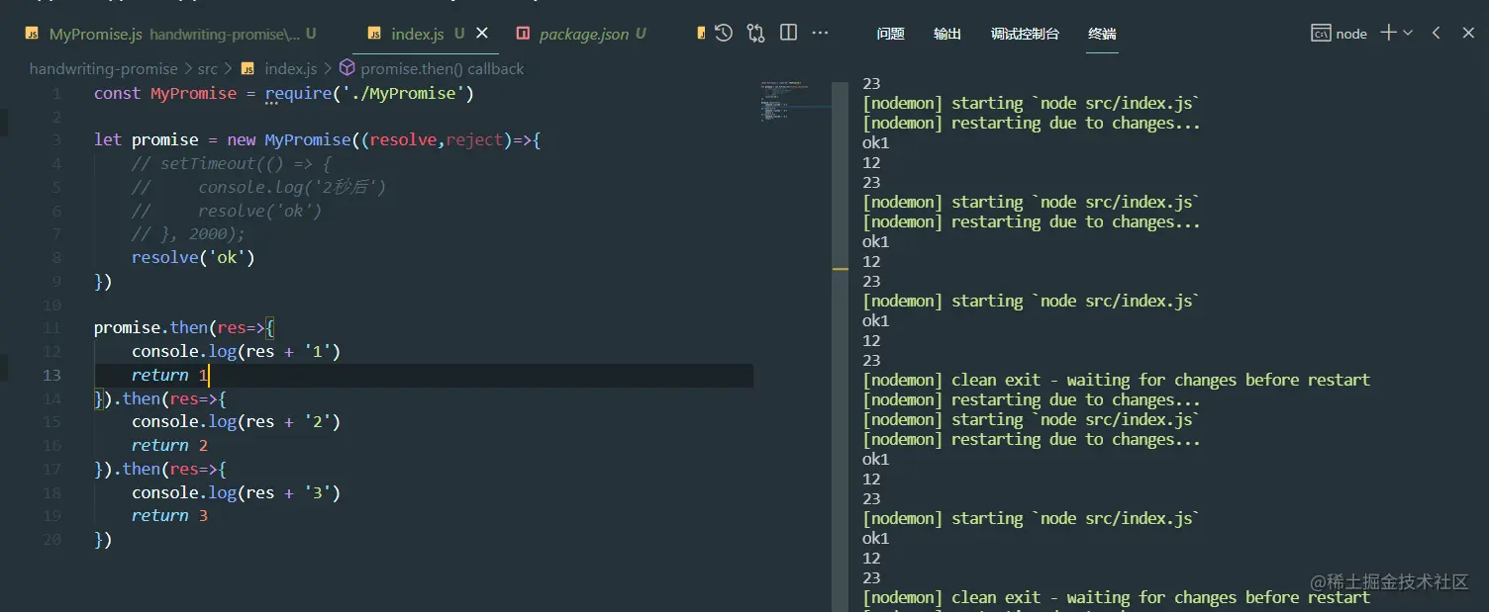This screenshot has width=1489, height=612.
Task: Click the JS file icon on MyPromise.js tab
Action: (x=33, y=34)
